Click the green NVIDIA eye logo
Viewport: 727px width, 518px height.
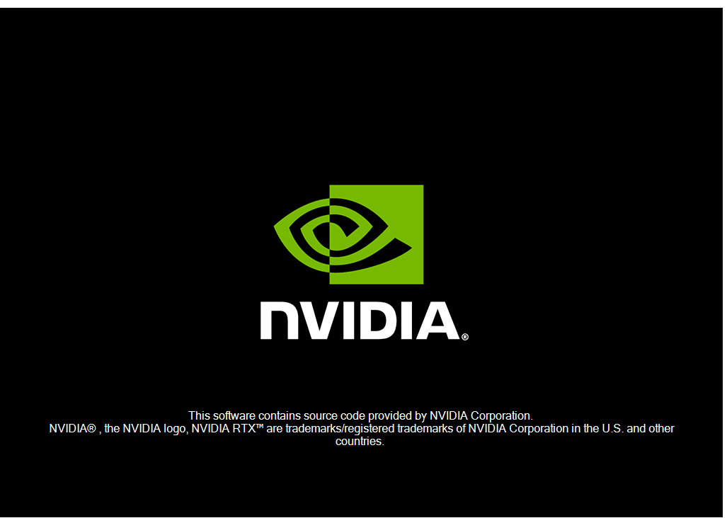point(349,234)
